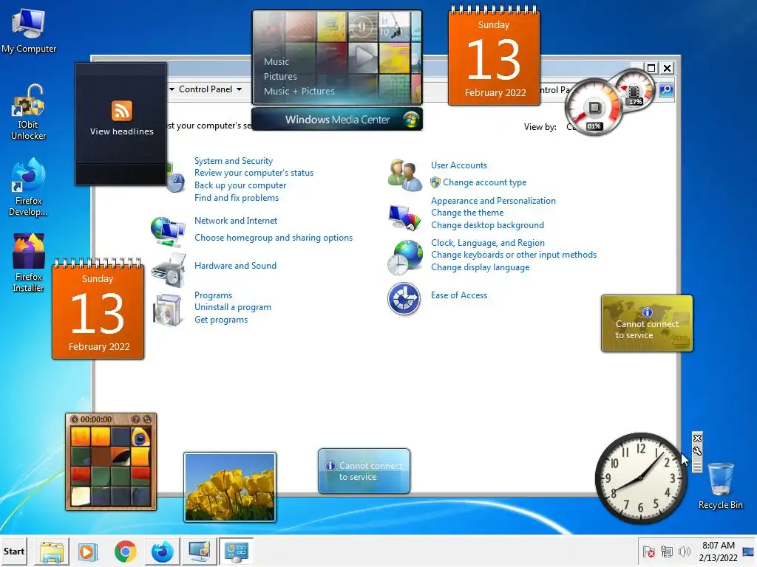The height and width of the screenshot is (567, 757).
Task: Click Change desktop background
Action: pyautogui.click(x=488, y=225)
